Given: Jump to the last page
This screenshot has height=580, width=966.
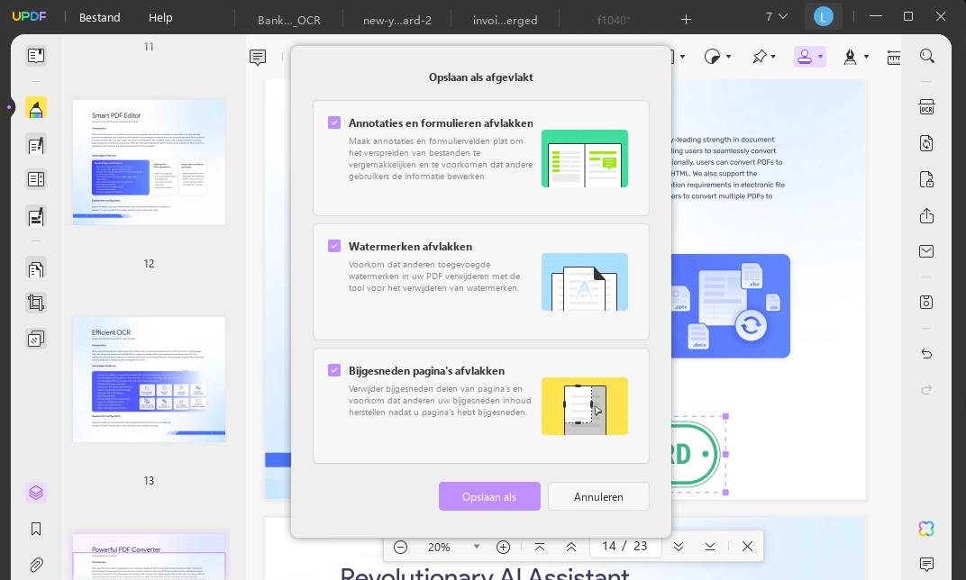Looking at the screenshot, I should (x=710, y=547).
